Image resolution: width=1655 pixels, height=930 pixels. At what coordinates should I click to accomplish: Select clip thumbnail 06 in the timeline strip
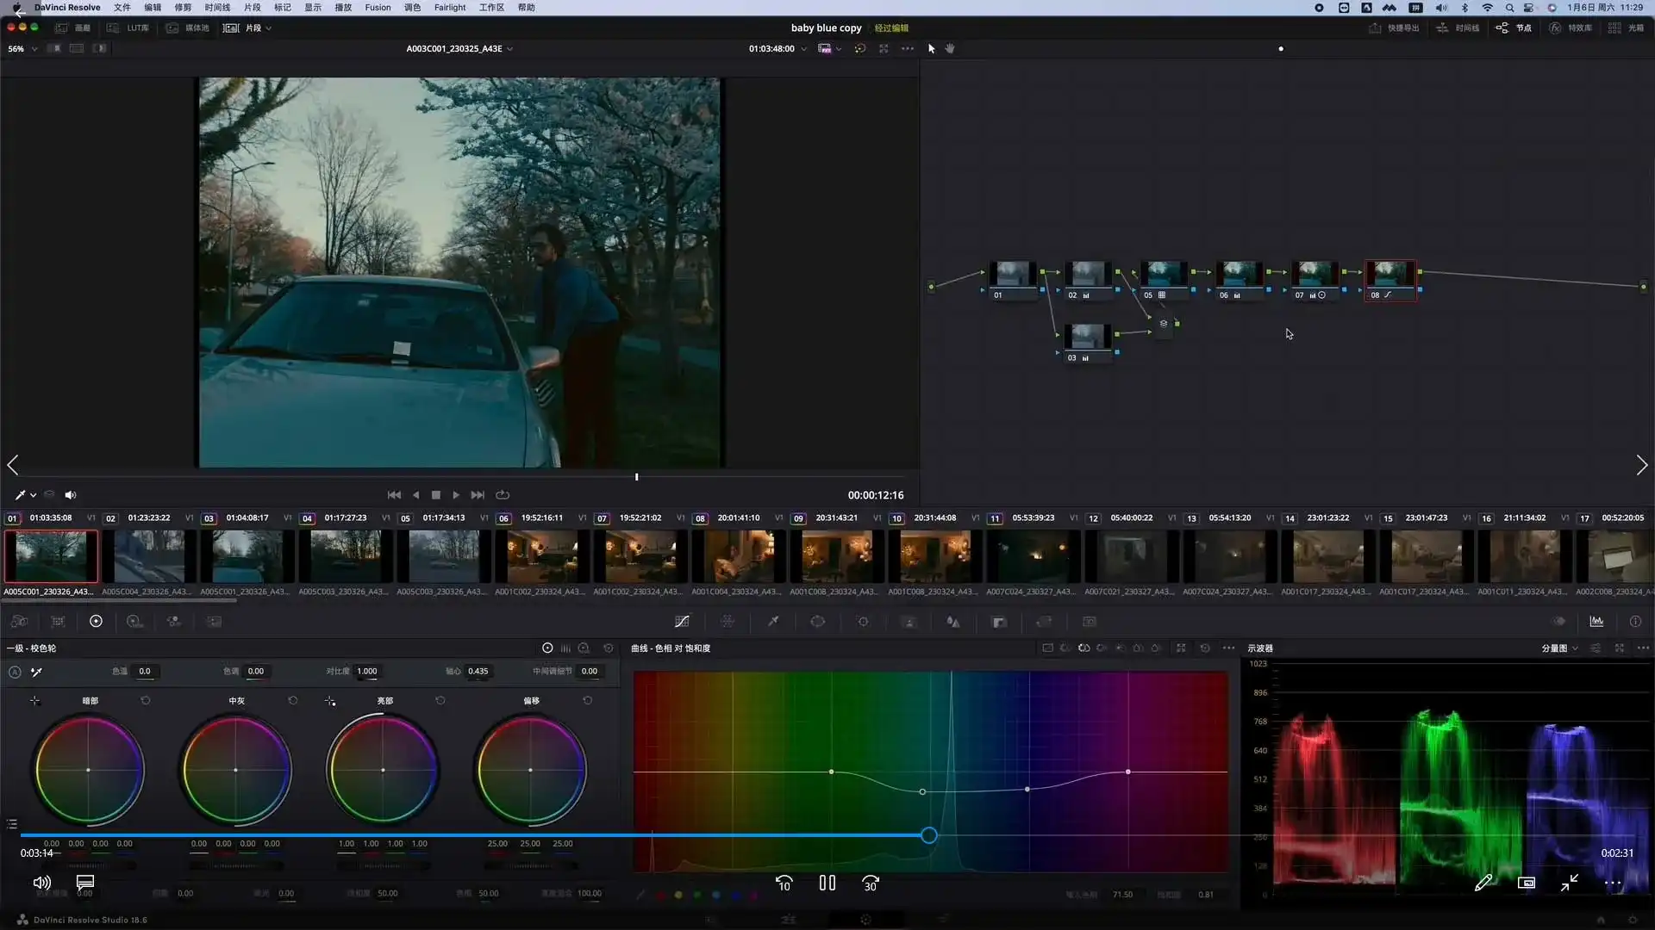point(542,557)
